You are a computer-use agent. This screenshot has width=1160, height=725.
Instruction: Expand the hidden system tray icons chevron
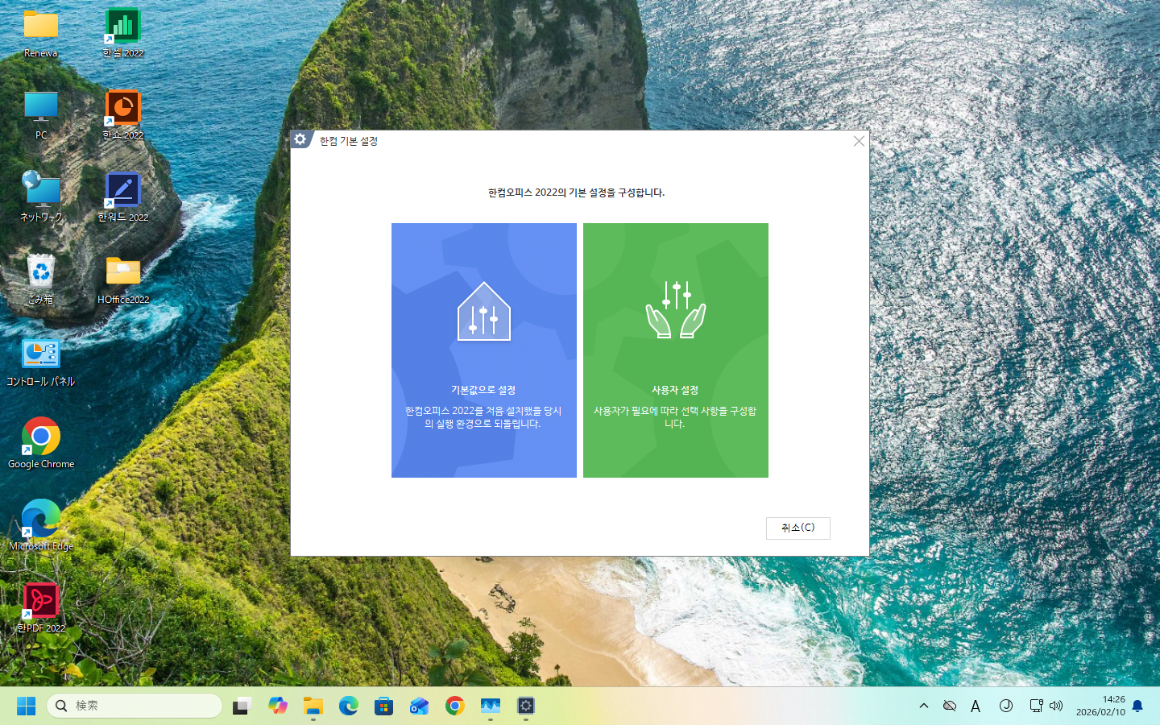(924, 706)
